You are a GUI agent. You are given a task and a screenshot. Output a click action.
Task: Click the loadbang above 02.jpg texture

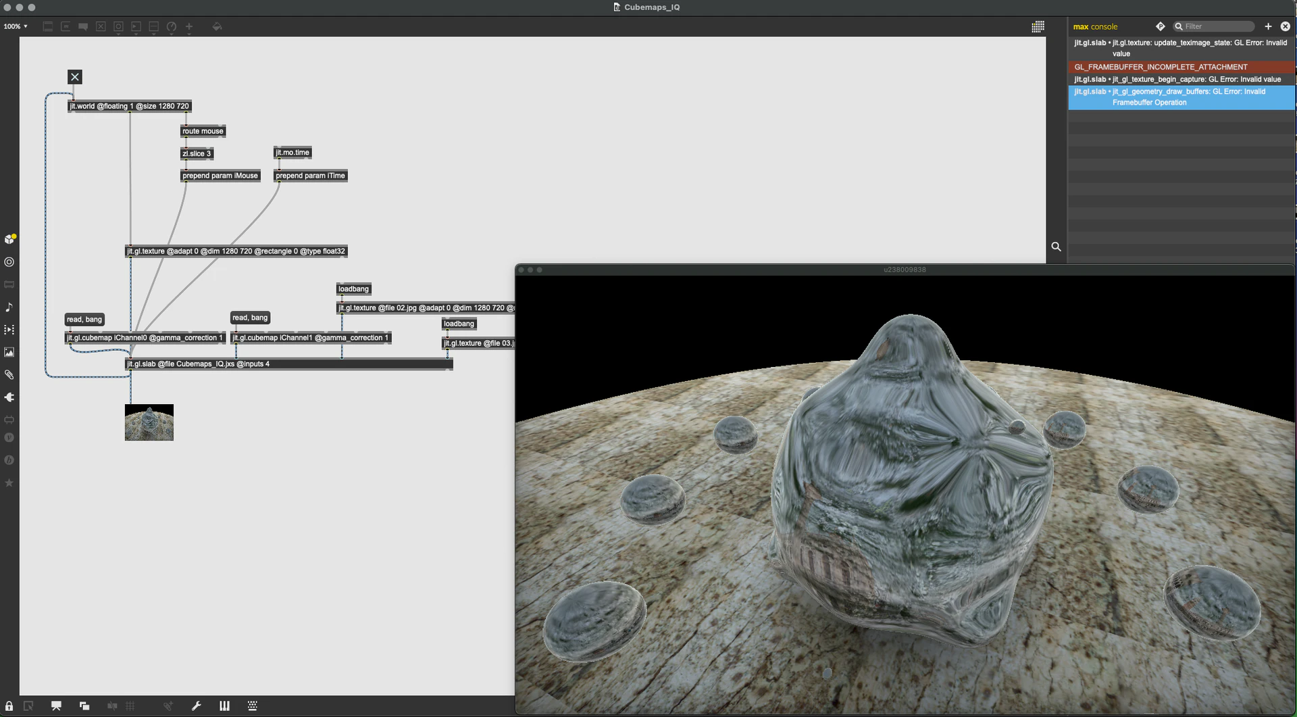click(x=353, y=289)
